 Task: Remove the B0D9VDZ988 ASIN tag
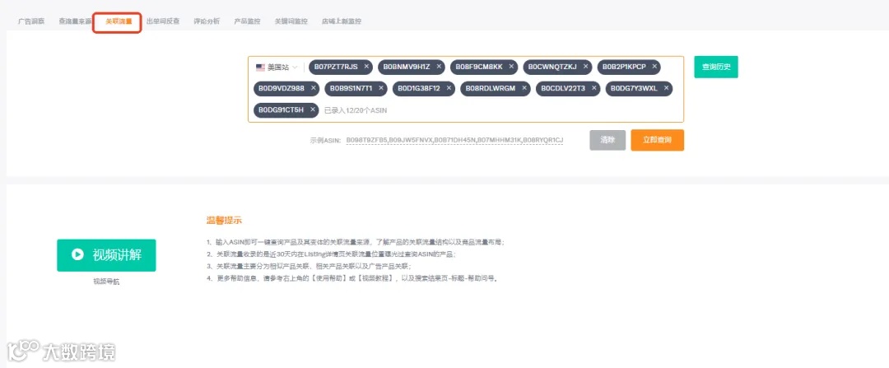pyautogui.click(x=313, y=88)
